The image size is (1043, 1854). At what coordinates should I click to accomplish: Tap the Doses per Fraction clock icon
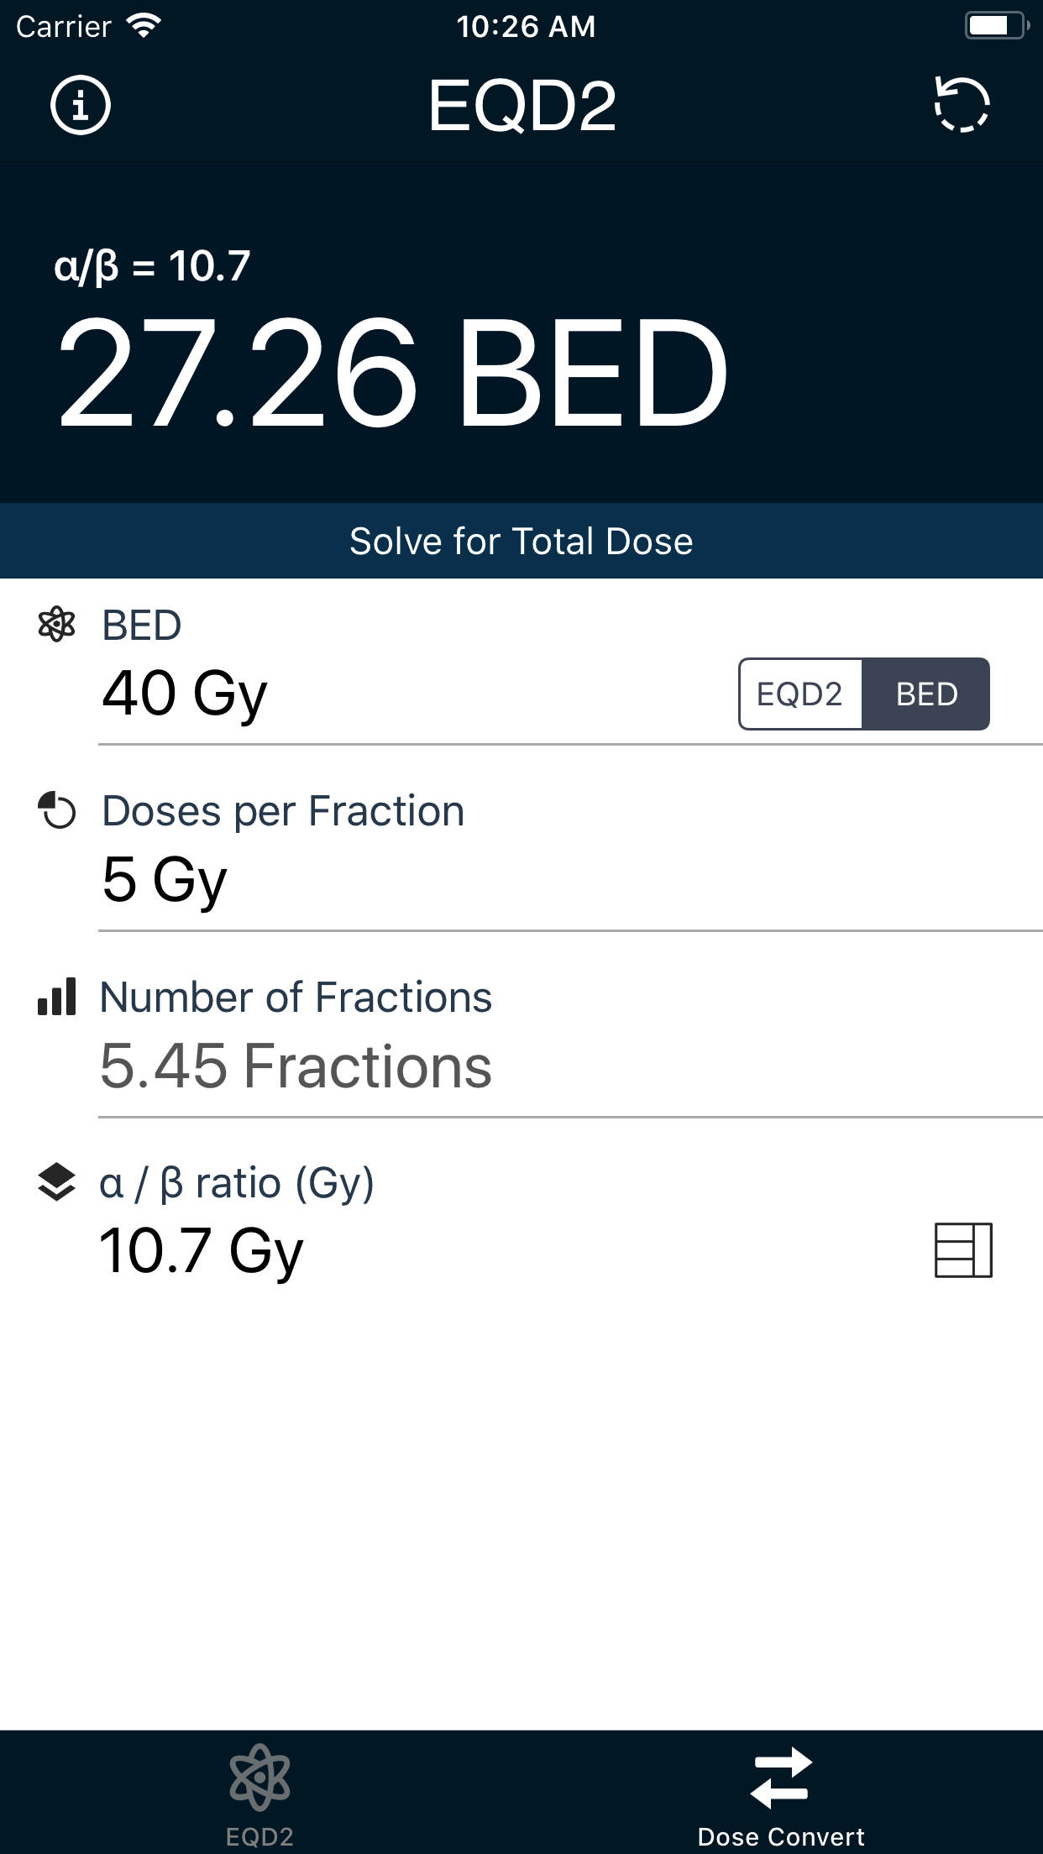[57, 811]
